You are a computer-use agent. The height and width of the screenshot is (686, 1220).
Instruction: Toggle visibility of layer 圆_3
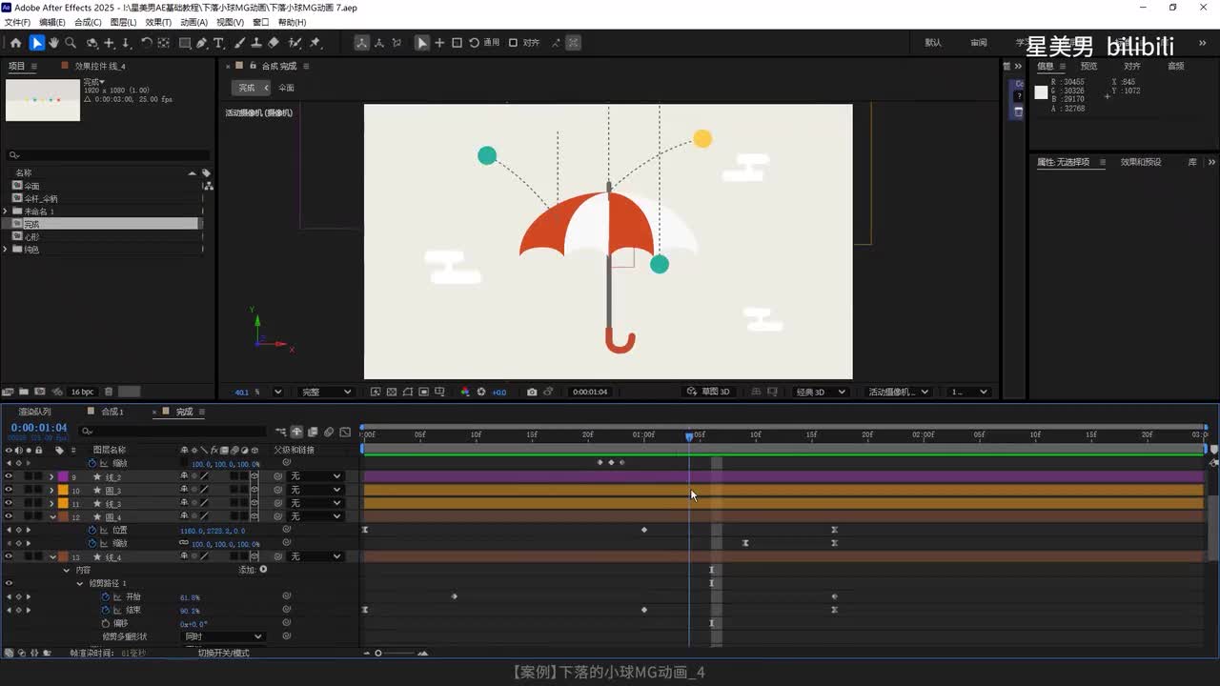coord(9,490)
